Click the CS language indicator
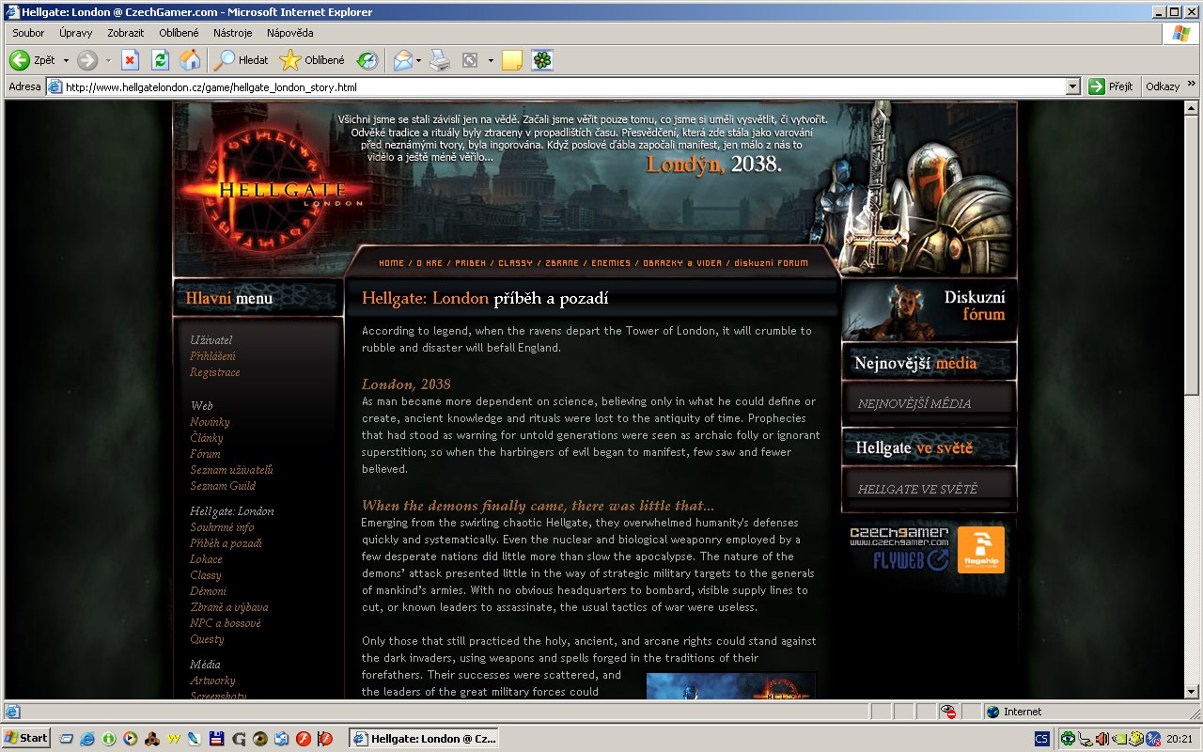The image size is (1203, 752). click(1042, 739)
